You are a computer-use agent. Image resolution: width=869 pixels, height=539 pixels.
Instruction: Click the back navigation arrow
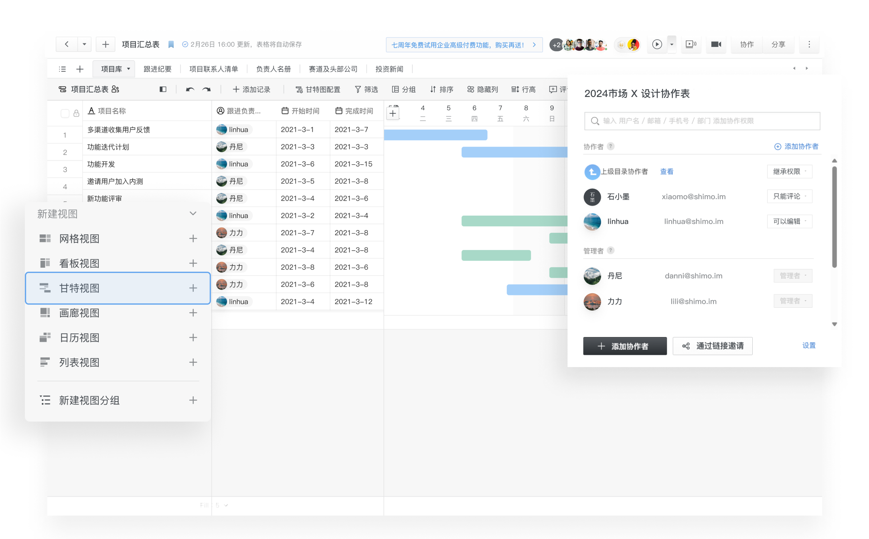(67, 44)
